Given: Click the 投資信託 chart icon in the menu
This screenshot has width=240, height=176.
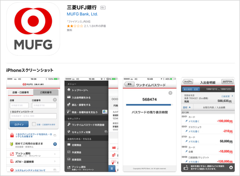Looking at the screenshot, I should (x=69, y=159).
